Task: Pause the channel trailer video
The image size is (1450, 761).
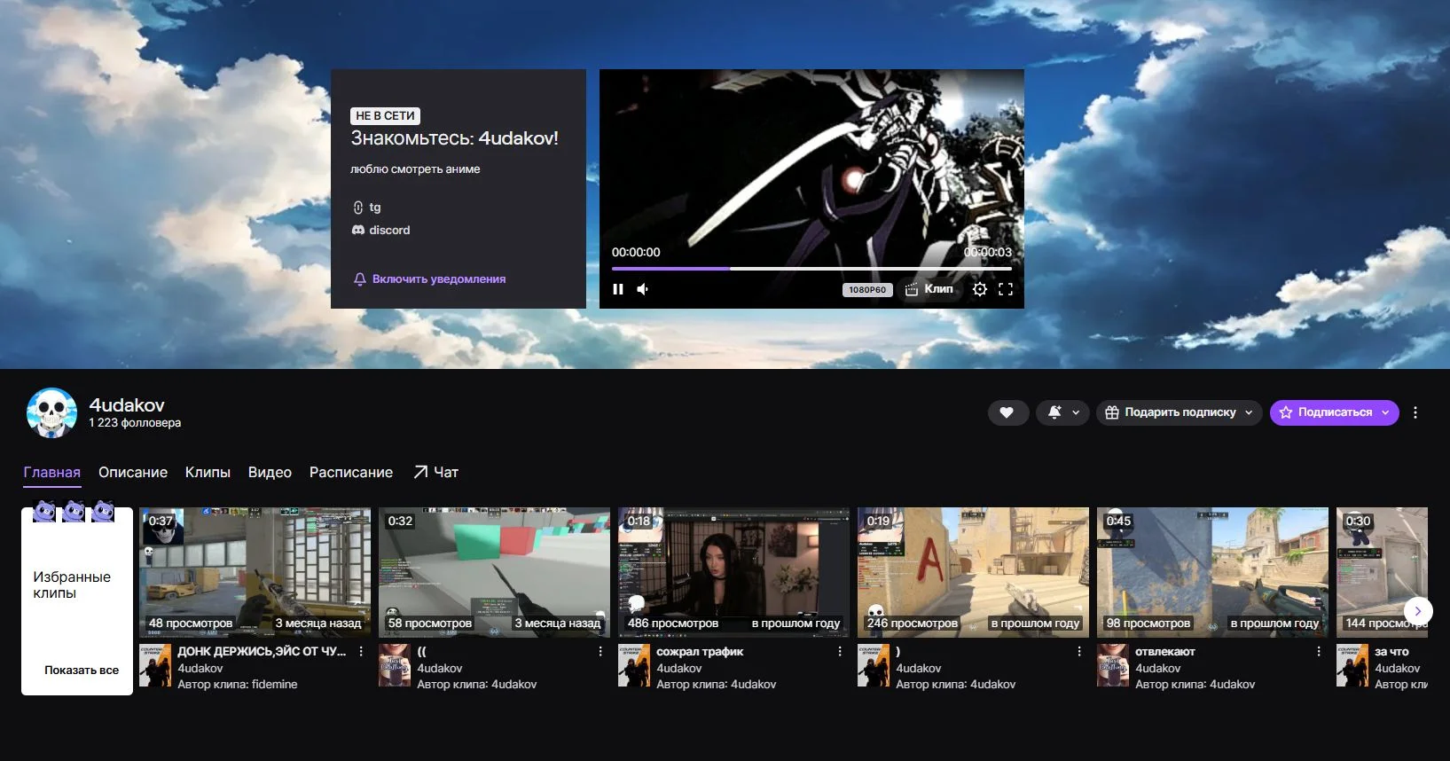Action: 618,289
